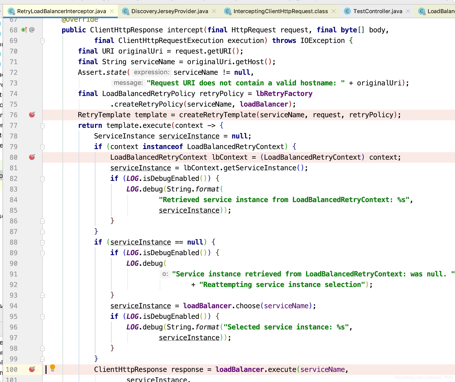Switch to the DiscoveryJersey­Provider.java tab

click(x=169, y=11)
